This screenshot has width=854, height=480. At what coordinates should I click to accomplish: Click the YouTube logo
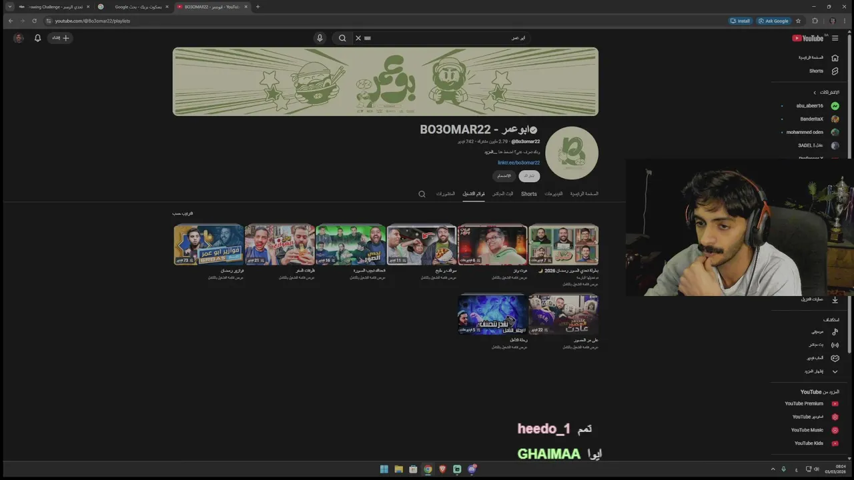point(807,38)
